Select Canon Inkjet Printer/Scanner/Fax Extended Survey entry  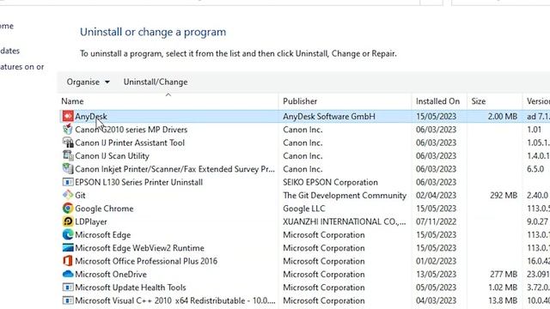(x=174, y=169)
